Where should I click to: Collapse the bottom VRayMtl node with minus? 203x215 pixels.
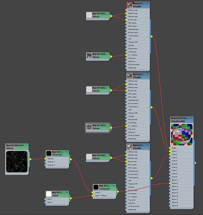coord(148,145)
